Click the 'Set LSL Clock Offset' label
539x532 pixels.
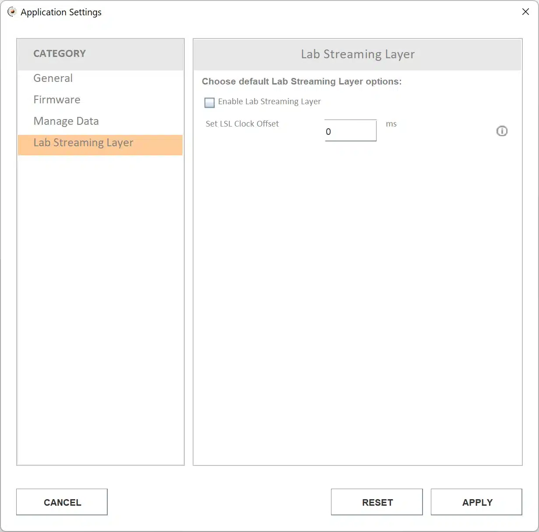(242, 124)
